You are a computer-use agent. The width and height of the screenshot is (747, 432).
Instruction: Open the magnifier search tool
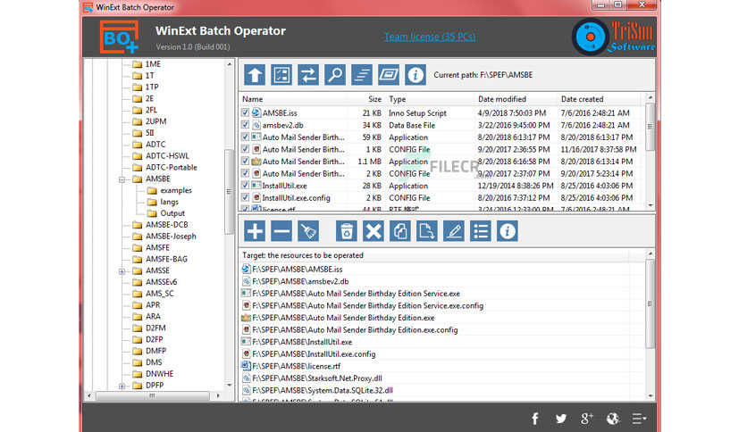pos(335,75)
